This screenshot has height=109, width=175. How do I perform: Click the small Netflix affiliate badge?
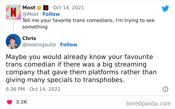[x=46, y=8]
